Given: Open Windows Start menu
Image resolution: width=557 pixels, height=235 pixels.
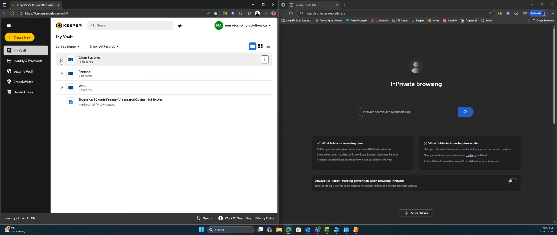Looking at the screenshot, I should (x=201, y=230).
